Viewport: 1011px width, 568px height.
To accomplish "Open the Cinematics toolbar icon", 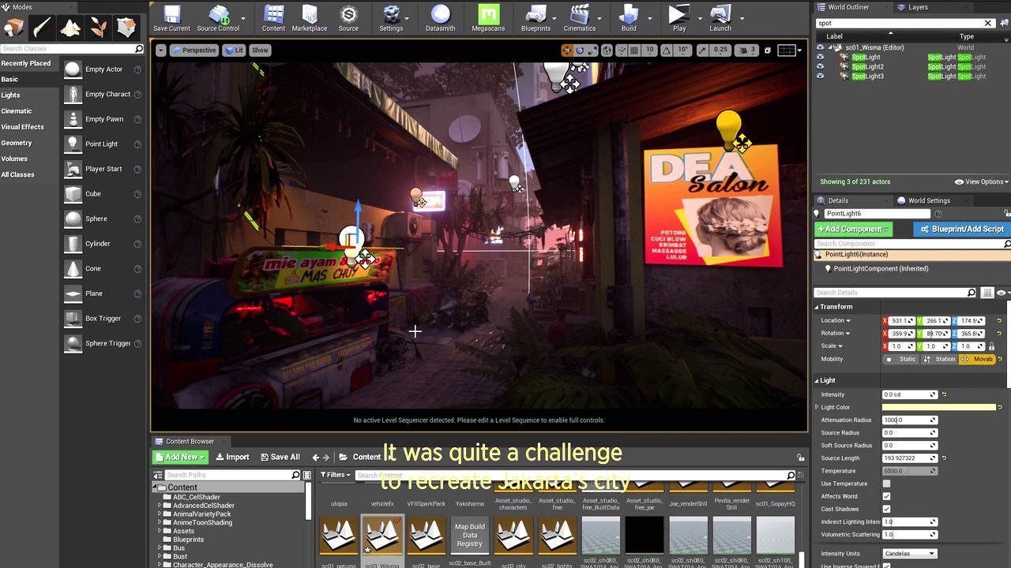I will tap(579, 17).
